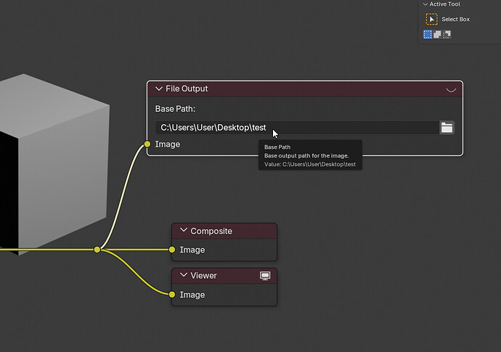Click the gray cube backdrop preview
The image size is (501, 352).
click(54, 165)
